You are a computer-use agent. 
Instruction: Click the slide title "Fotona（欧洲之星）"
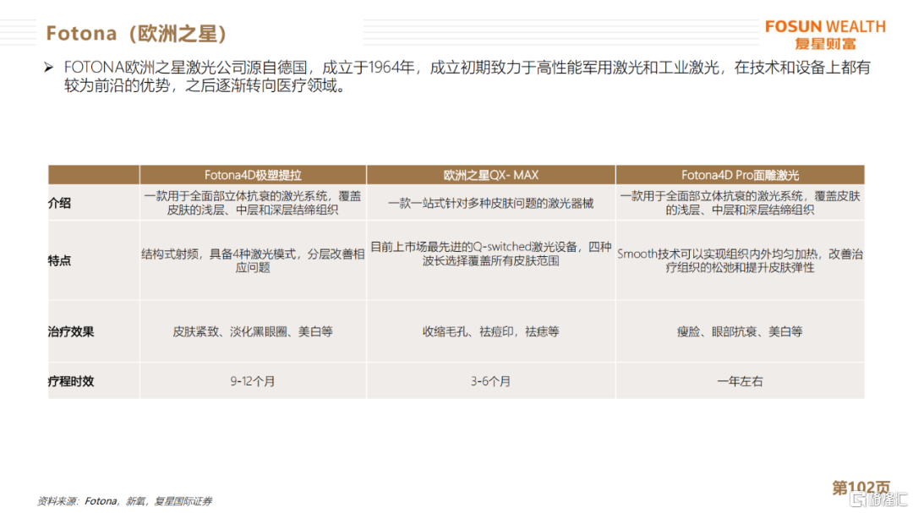136,33
